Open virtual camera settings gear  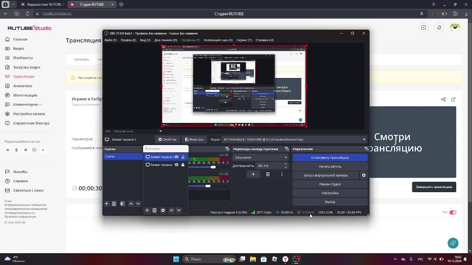tap(364, 175)
